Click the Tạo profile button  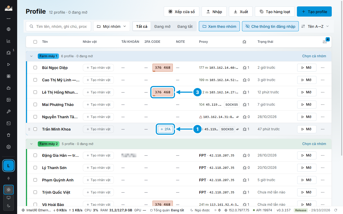click(314, 12)
